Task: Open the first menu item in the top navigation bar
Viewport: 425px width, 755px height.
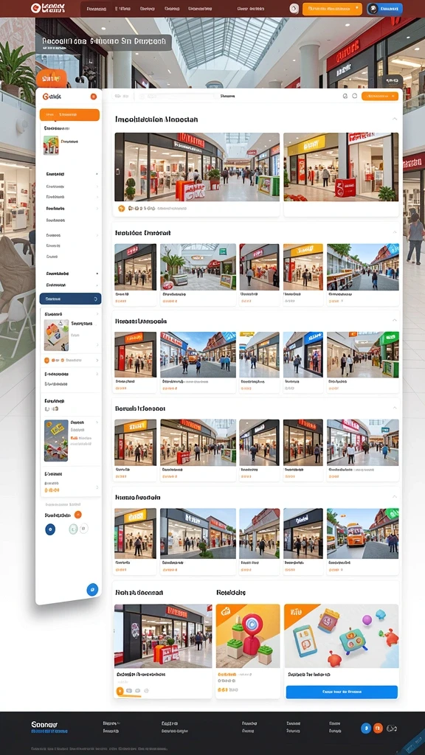Action: click(x=97, y=9)
